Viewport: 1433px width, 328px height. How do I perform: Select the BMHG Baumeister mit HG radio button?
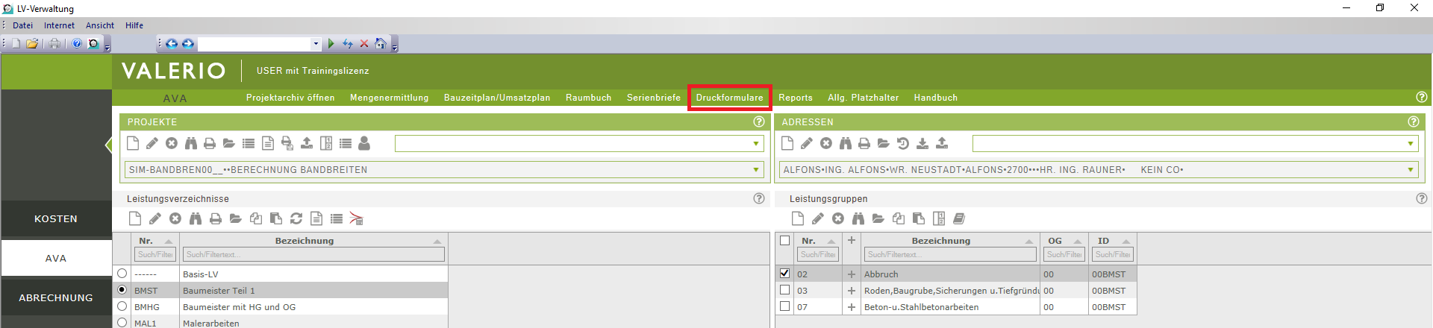[122, 306]
